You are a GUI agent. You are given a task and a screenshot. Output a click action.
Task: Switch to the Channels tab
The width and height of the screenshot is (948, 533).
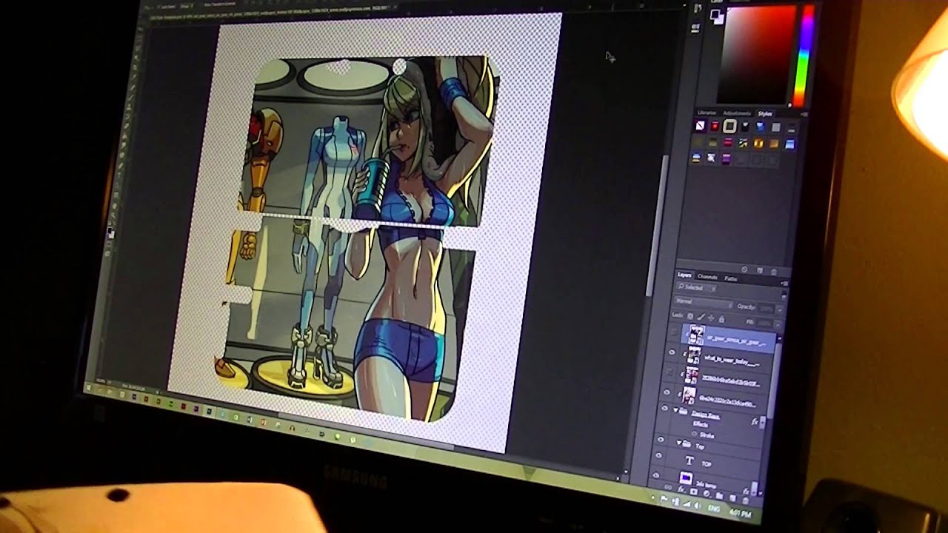tap(707, 276)
